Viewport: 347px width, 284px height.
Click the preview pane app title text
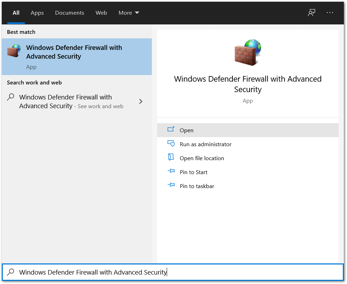tap(248, 84)
